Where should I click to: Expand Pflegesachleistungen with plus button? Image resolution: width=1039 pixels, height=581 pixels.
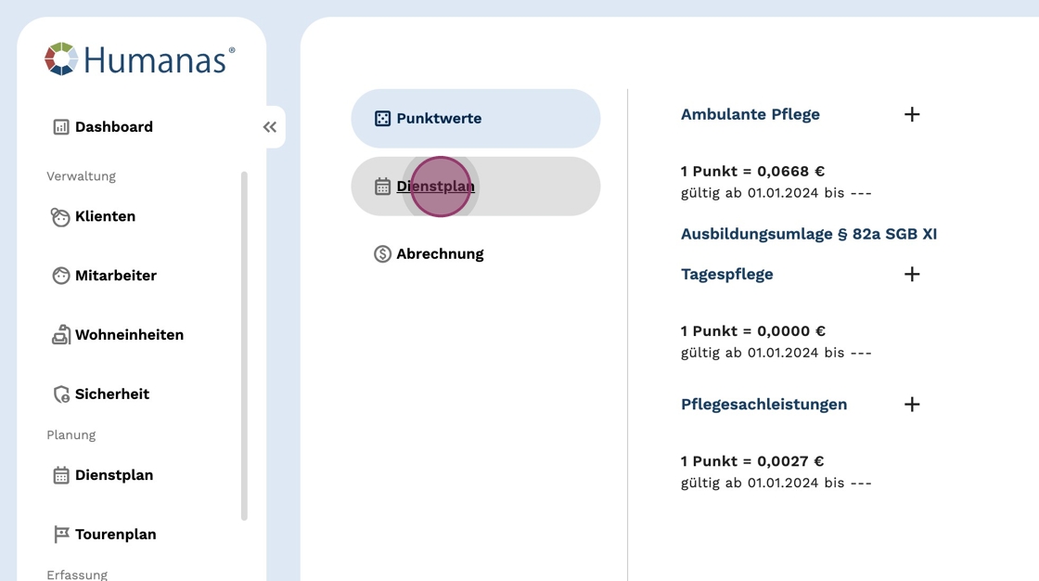pos(912,404)
